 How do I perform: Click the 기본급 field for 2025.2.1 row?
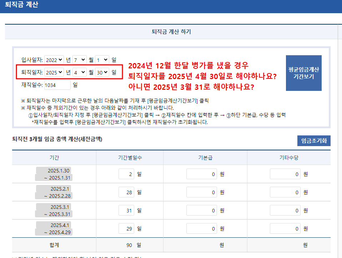202,192
